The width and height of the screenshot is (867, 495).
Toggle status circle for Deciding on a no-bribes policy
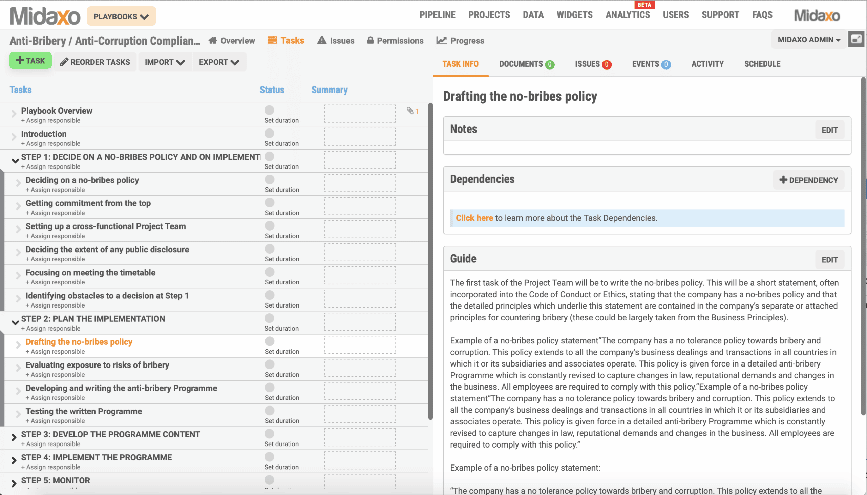tap(270, 179)
